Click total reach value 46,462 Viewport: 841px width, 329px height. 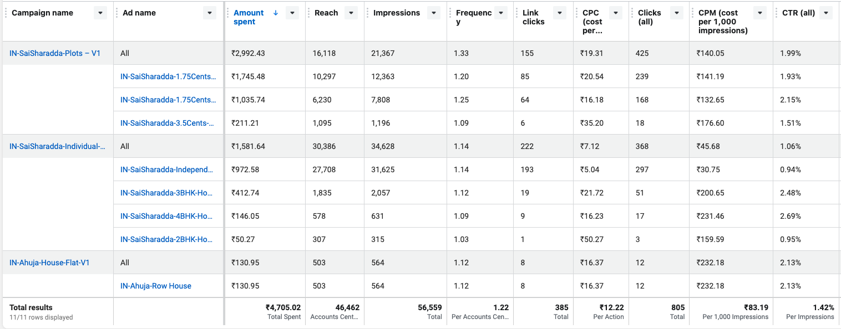pos(348,307)
